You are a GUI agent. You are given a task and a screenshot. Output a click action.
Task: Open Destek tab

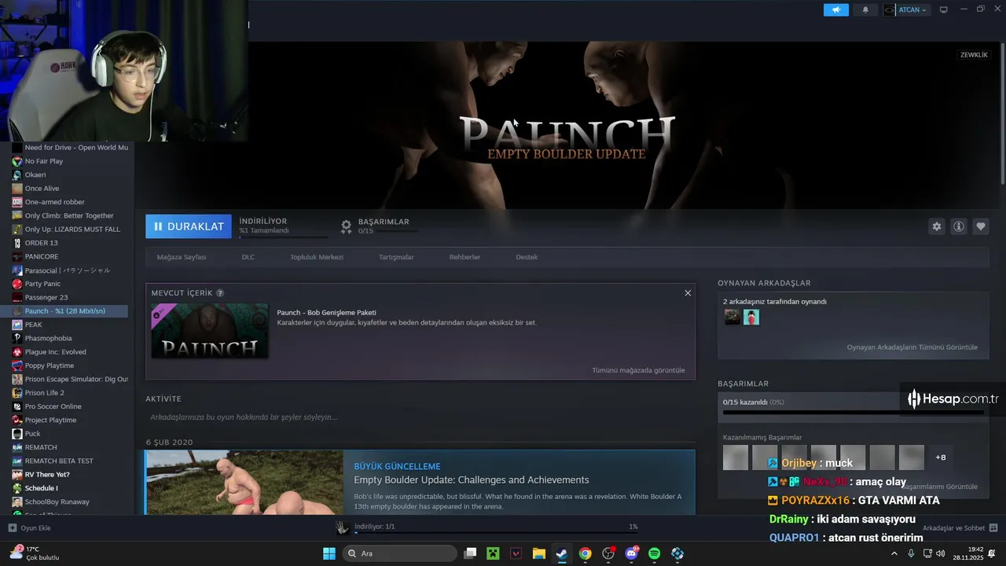click(x=527, y=257)
